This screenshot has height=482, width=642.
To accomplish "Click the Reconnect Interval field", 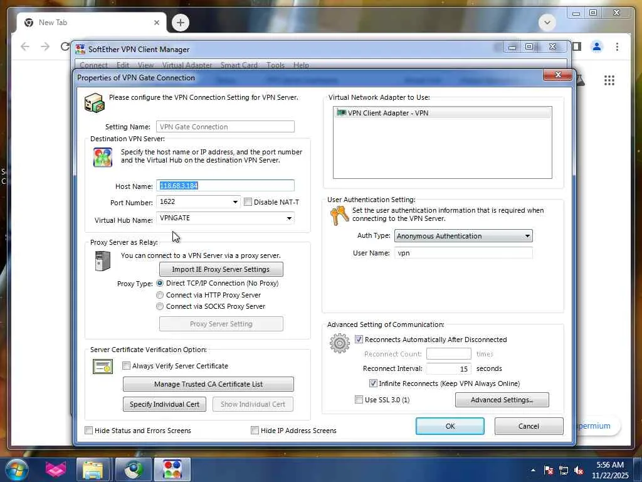I will click(x=449, y=368).
